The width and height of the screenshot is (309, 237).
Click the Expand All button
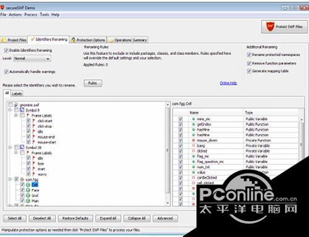coord(108,218)
